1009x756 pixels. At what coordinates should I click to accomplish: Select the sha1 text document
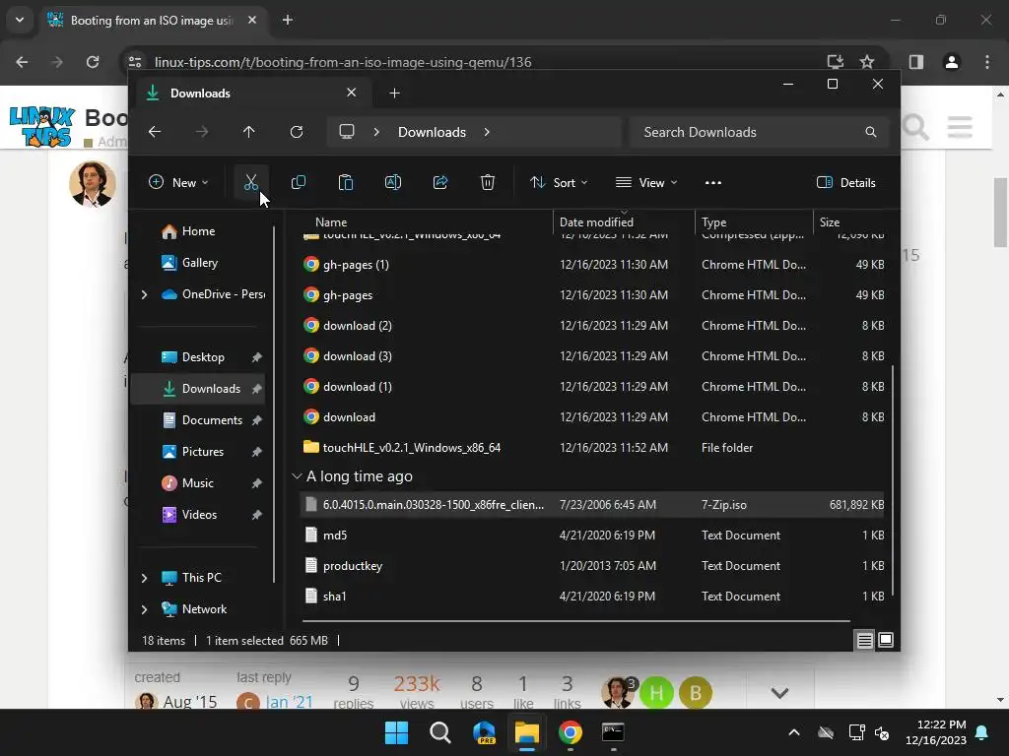click(592, 597)
